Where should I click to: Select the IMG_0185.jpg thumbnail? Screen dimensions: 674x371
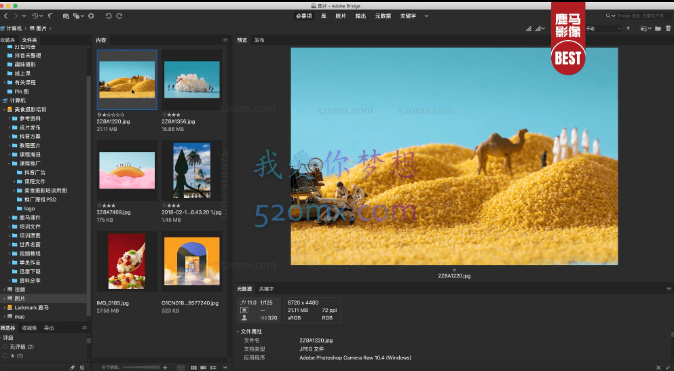tap(127, 261)
